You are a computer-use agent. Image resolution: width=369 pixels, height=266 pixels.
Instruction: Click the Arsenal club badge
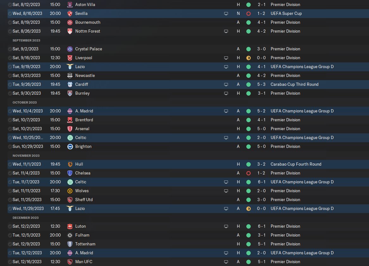point(70,129)
